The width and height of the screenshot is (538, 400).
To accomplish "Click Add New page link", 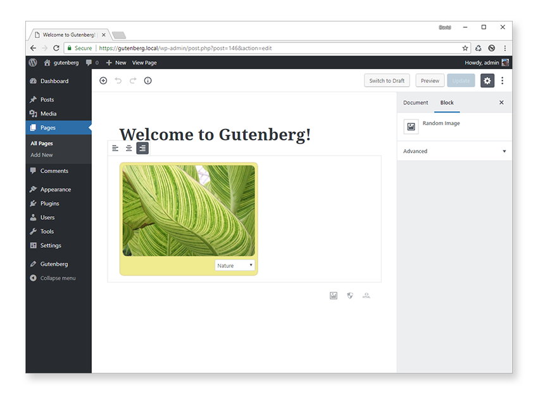I will click(42, 155).
